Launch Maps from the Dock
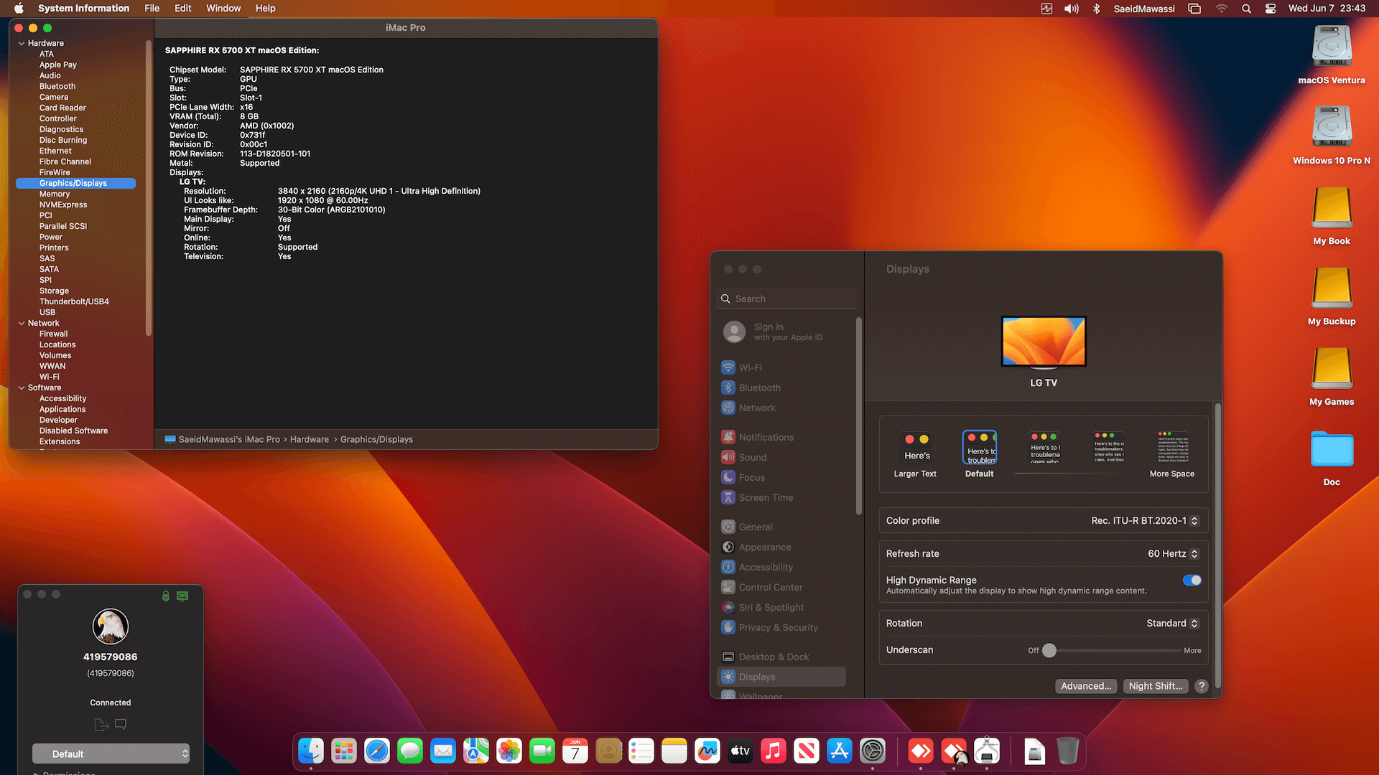 coord(476,751)
